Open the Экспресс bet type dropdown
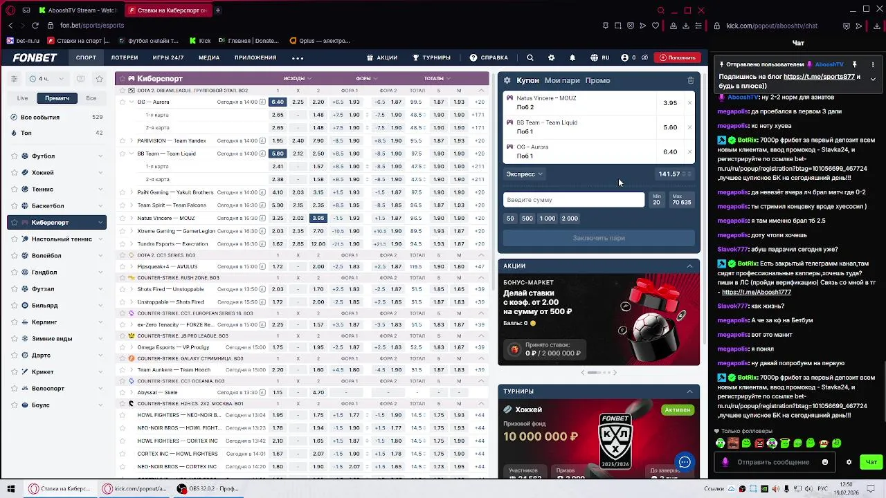 (525, 174)
